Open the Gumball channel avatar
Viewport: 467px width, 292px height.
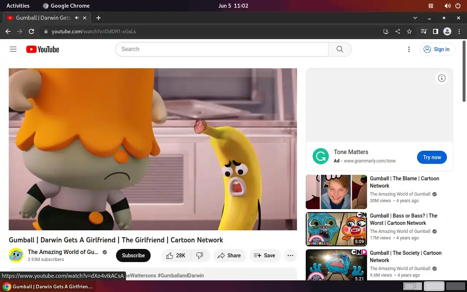point(16,255)
